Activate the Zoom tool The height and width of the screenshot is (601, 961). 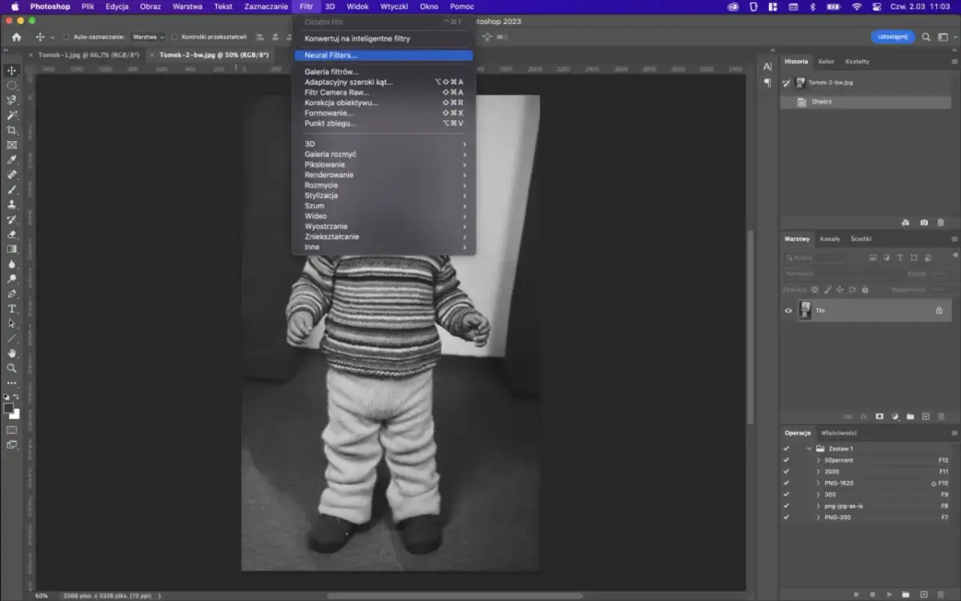tap(12, 368)
